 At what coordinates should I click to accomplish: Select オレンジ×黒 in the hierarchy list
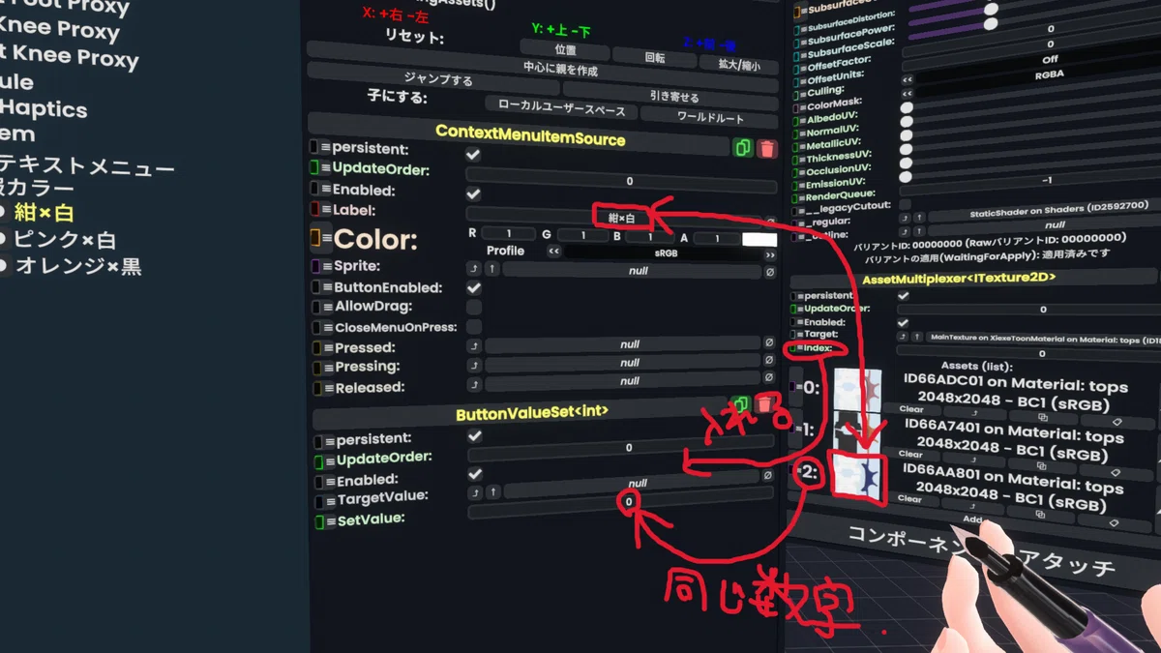point(78,266)
